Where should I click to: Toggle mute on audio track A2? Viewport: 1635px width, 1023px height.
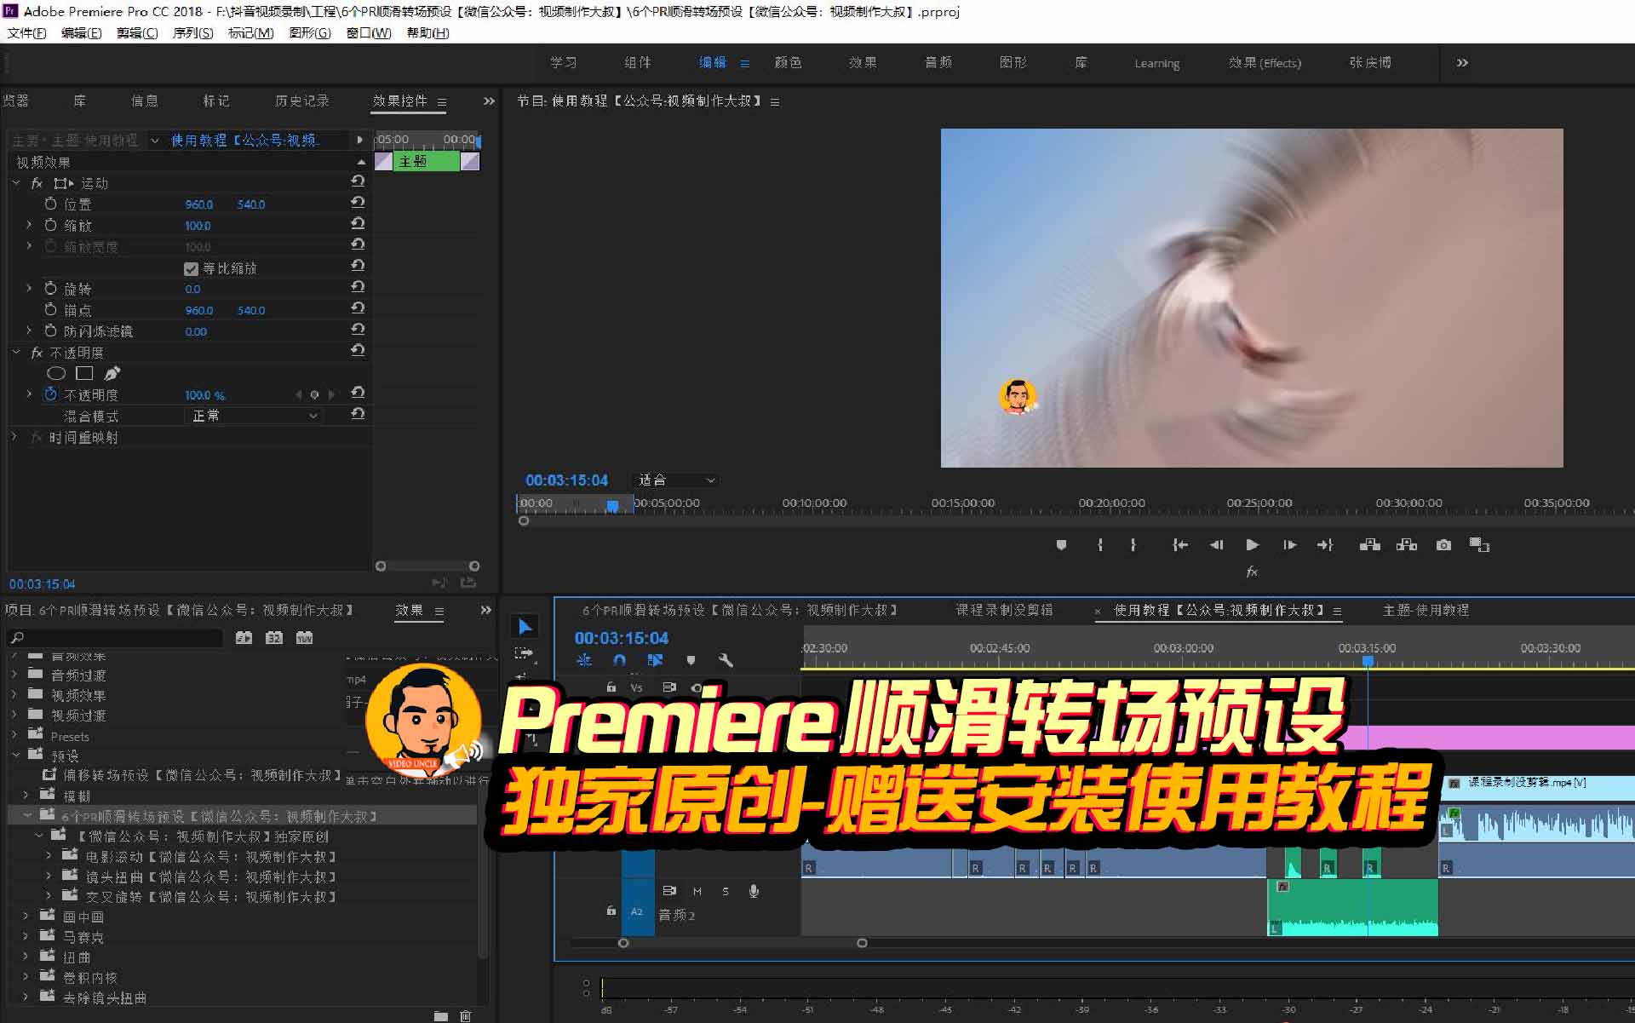tap(697, 891)
